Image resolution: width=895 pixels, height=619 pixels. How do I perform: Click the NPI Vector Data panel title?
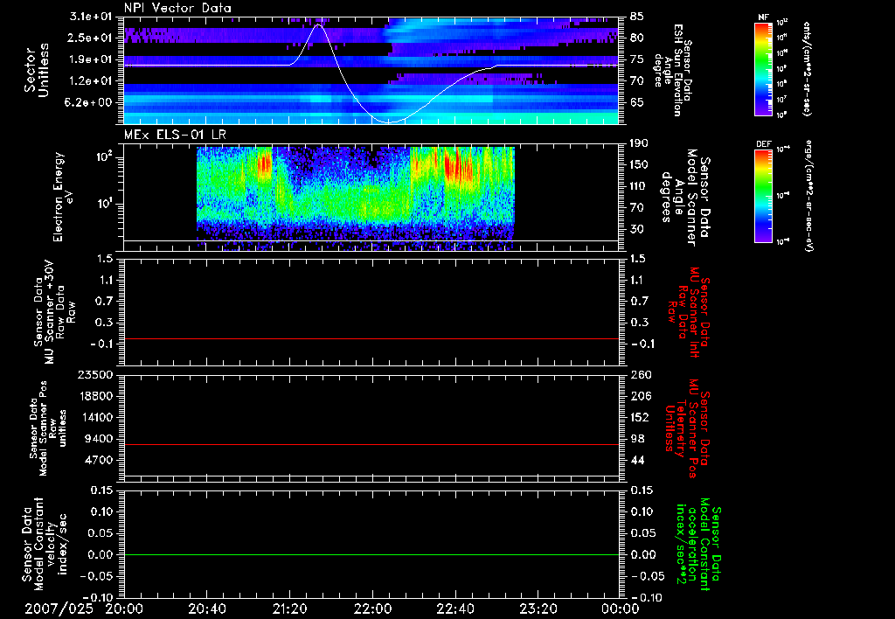[177, 8]
